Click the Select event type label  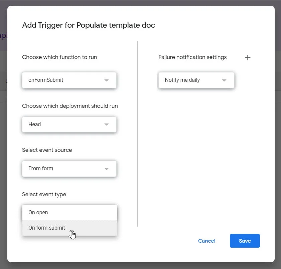44,194
